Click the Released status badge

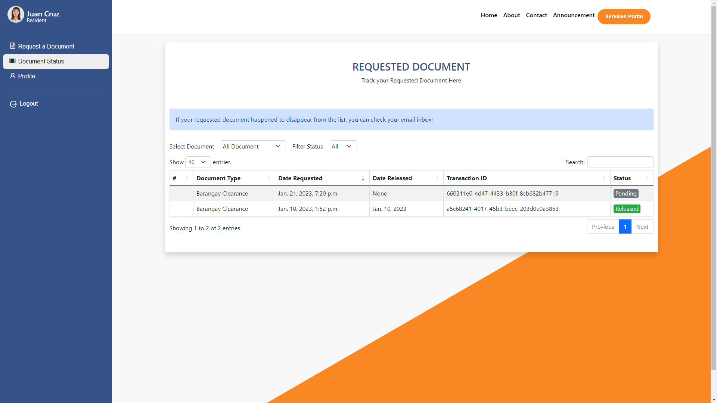pos(627,209)
